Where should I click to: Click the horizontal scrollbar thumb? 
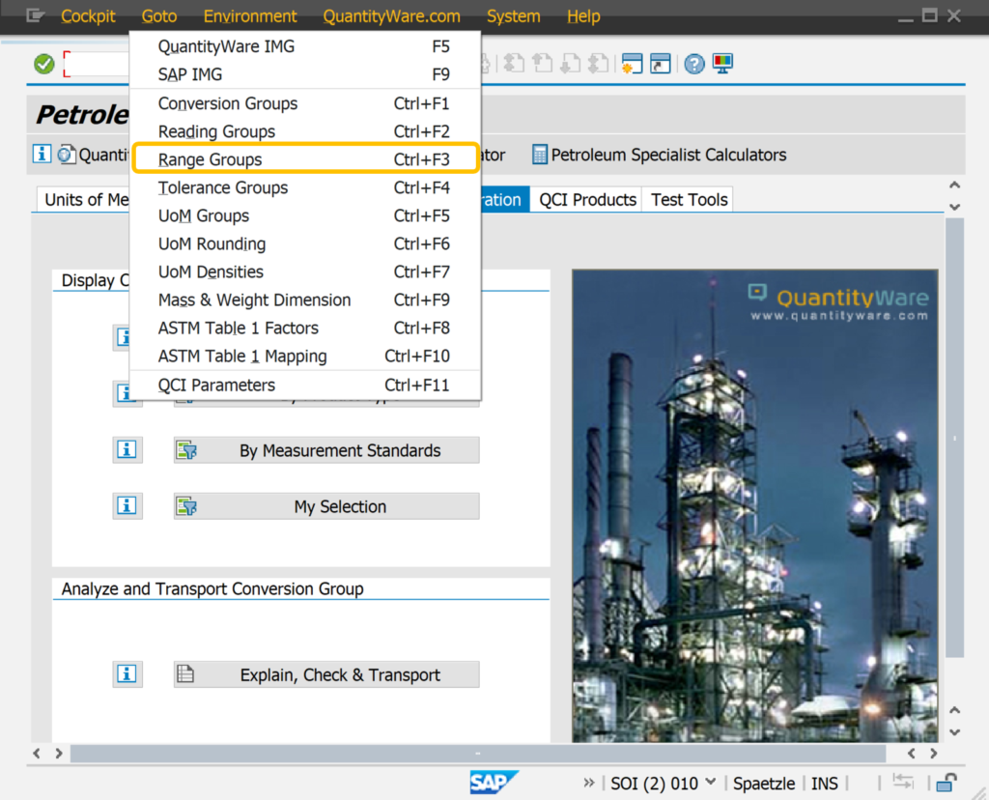pyautogui.click(x=477, y=754)
